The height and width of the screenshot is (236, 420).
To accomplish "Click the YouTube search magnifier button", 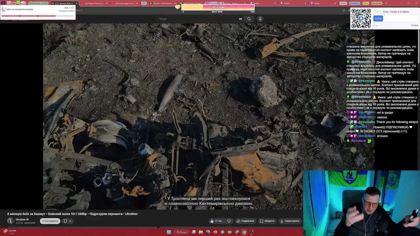I will [249, 19].
